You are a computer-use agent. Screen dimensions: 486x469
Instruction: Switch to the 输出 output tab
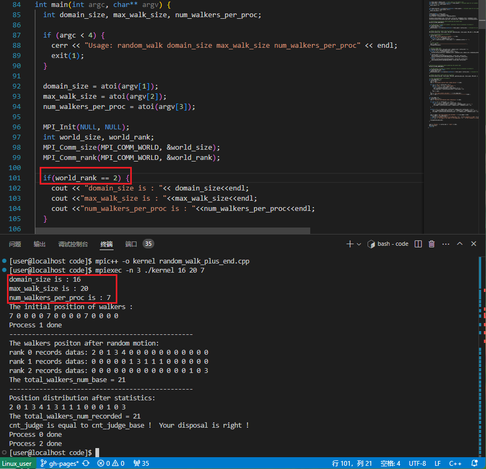click(x=39, y=244)
